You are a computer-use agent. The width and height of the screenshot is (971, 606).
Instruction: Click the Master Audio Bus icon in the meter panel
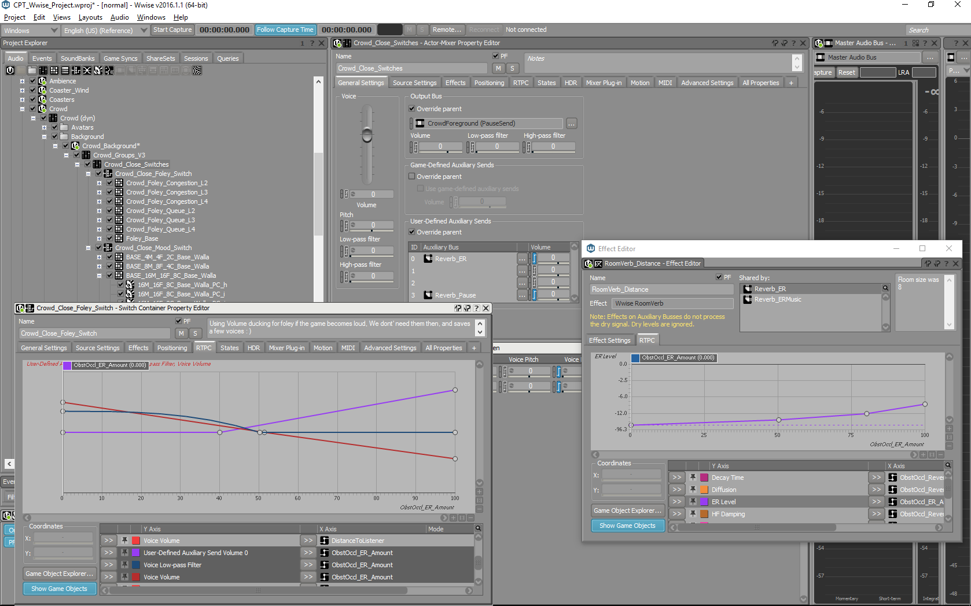click(821, 57)
